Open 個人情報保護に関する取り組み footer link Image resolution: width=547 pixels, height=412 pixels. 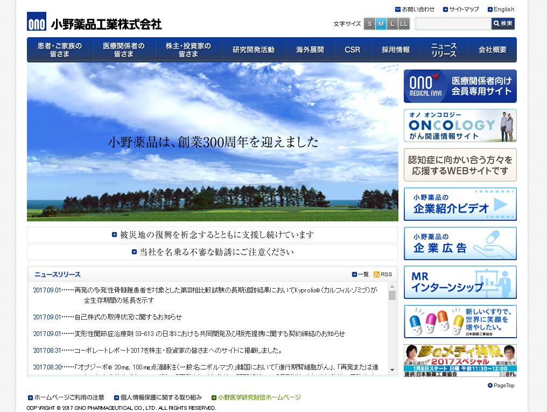[x=158, y=397]
